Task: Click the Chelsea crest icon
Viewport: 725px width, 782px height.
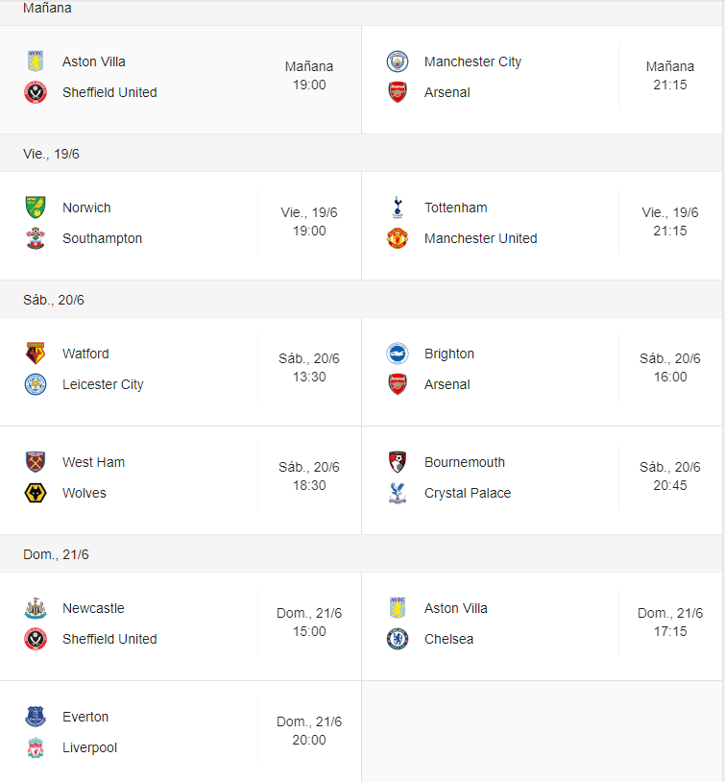Action: pos(398,639)
